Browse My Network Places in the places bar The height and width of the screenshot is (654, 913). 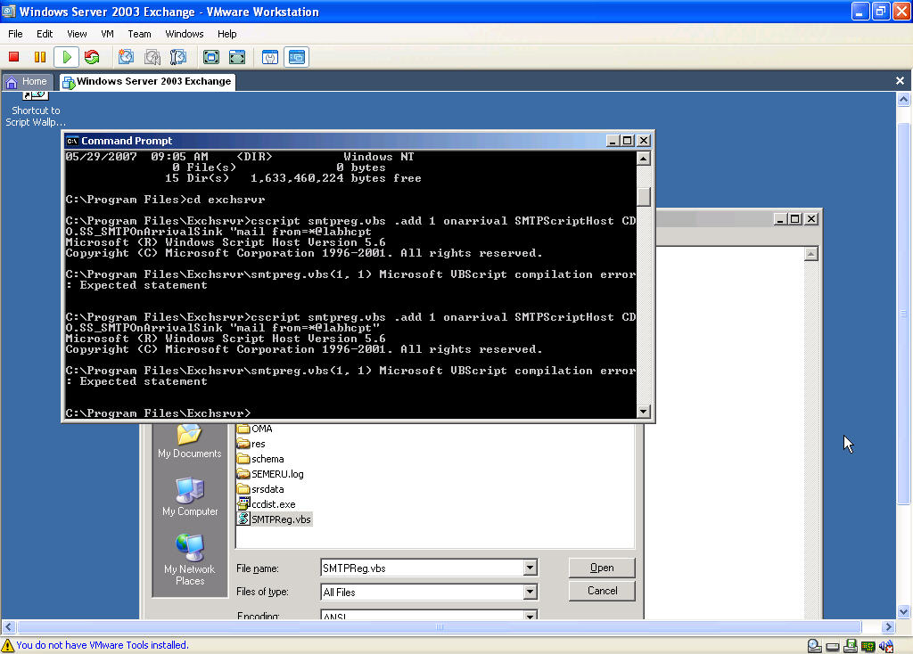[190, 560]
